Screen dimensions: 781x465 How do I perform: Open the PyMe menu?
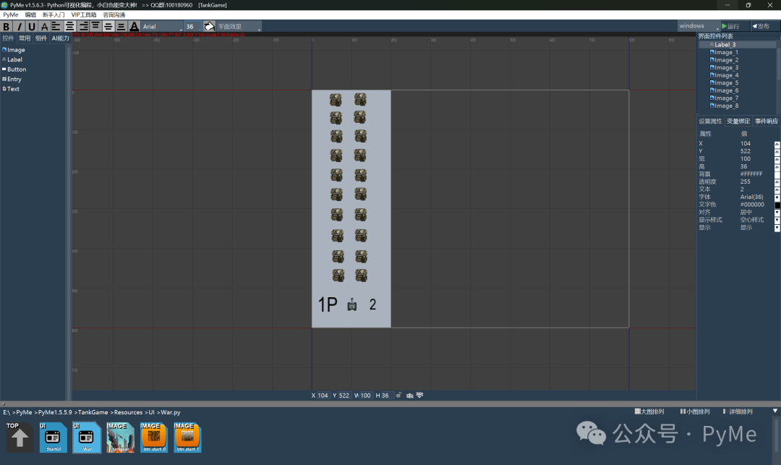pos(10,14)
